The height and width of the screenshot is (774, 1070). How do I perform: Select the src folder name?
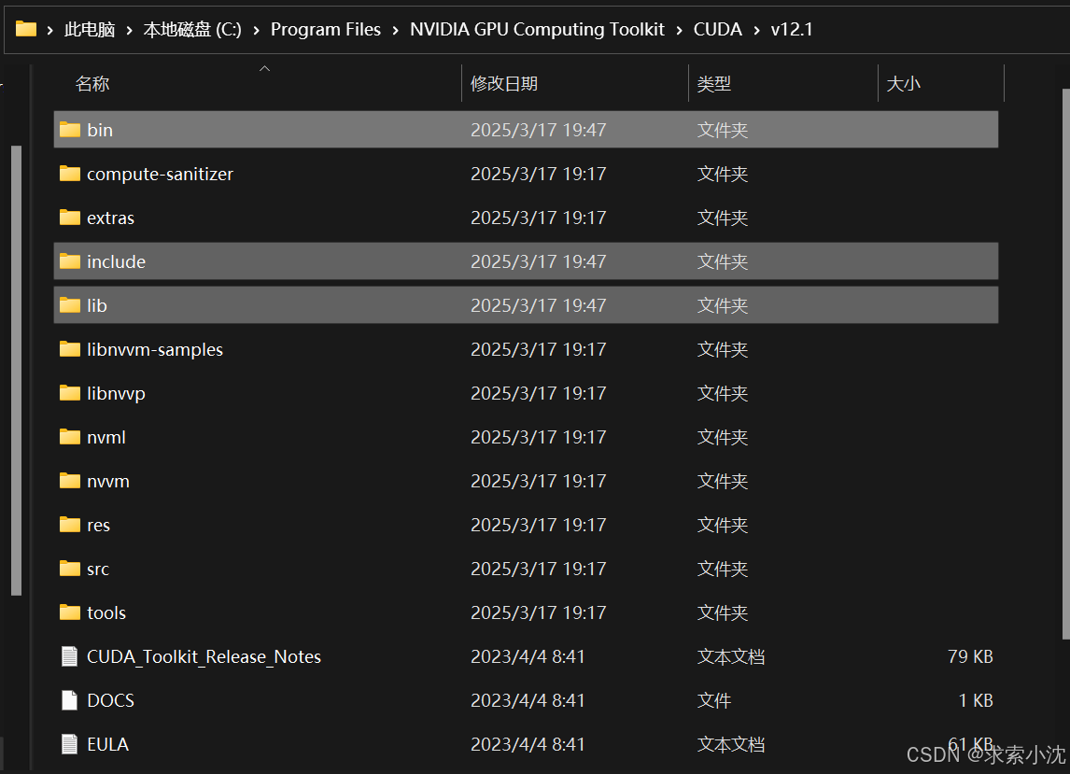click(98, 569)
